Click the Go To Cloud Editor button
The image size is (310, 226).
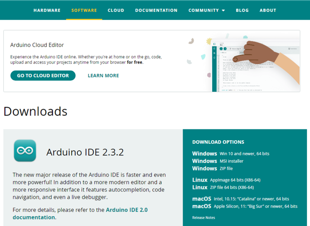point(43,75)
